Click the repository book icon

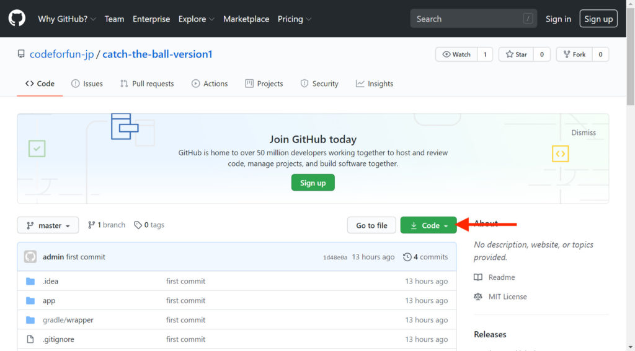21,54
